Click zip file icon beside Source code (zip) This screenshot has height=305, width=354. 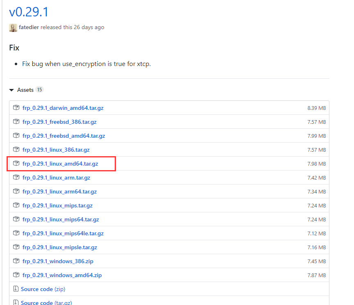pyautogui.click(x=16, y=289)
